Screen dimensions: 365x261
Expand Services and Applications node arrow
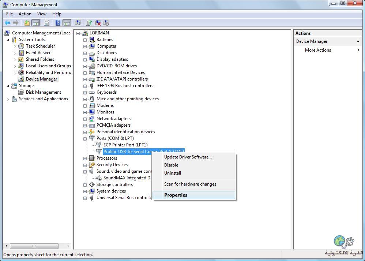point(8,99)
